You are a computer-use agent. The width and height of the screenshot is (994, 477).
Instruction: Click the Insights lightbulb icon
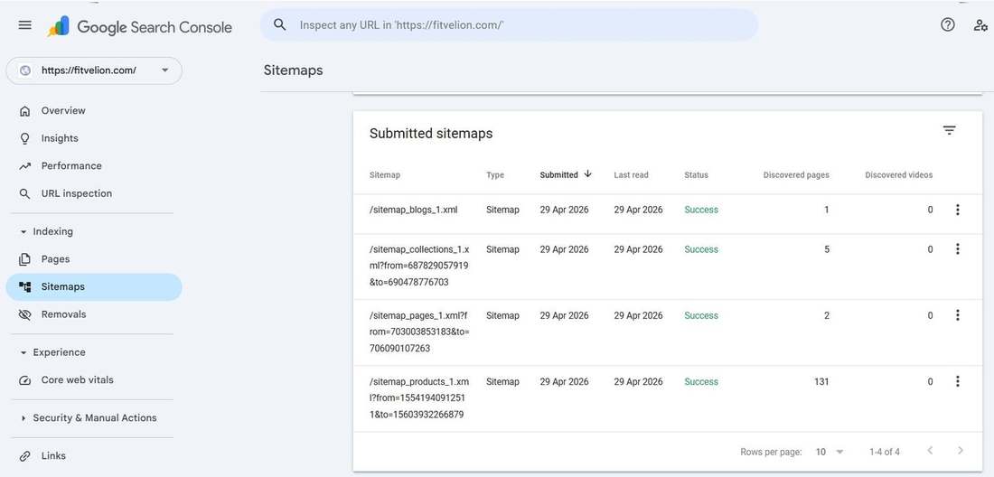point(24,138)
